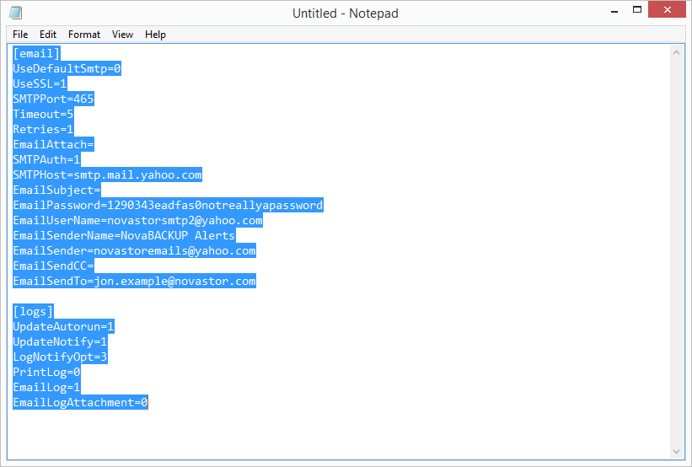Click the LogNotifyOpt=3 line
Image resolution: width=692 pixels, height=467 pixels.
60,357
